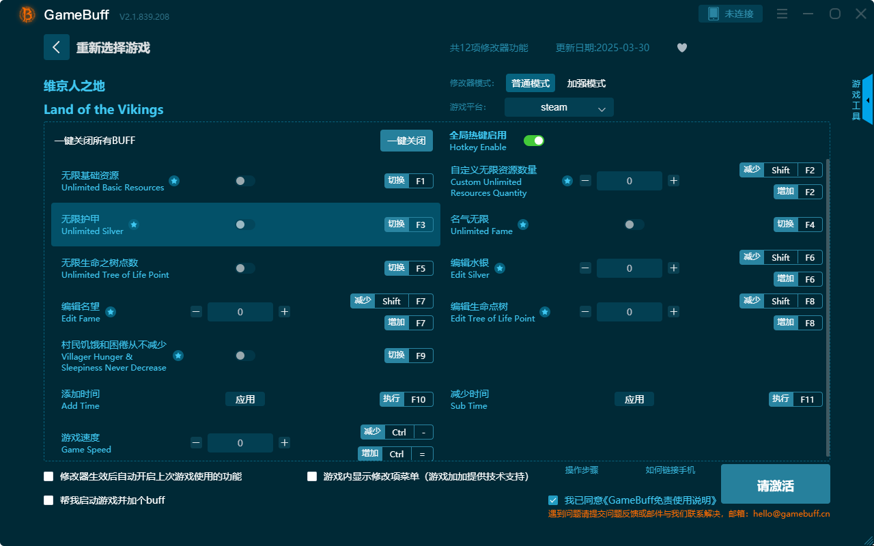Click F3 hotkey for Unlimited Silver
Viewport: 874px width, 546px height.
[409, 225]
